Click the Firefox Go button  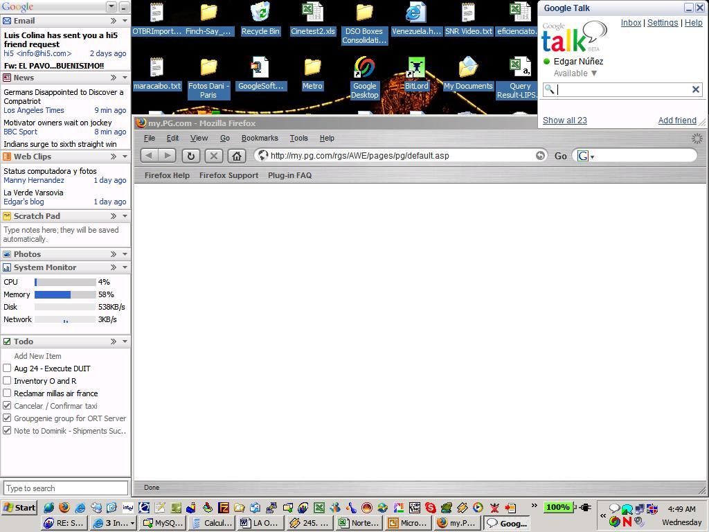tap(561, 156)
